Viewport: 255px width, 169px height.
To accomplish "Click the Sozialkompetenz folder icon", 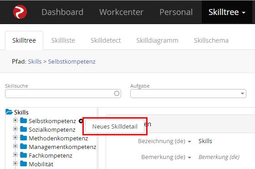I will point(23,129).
